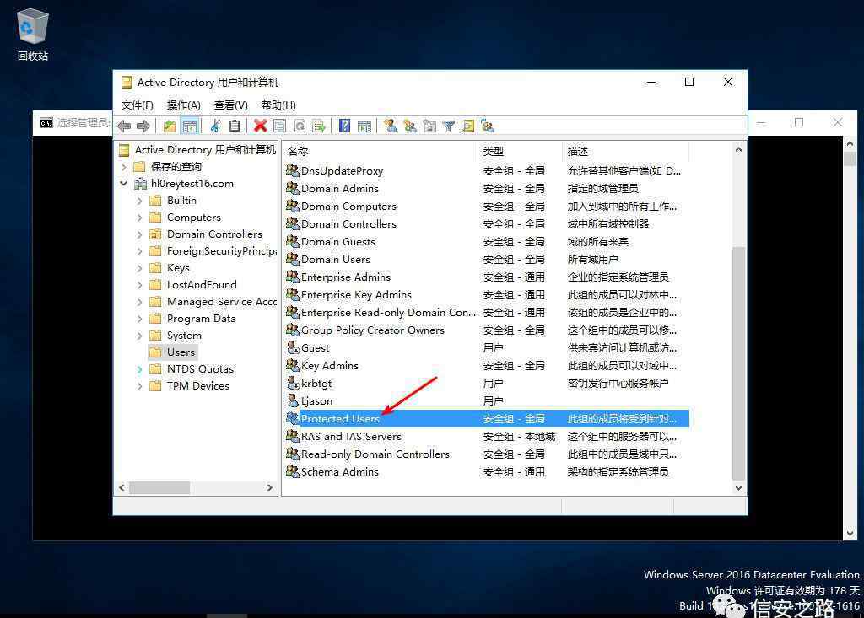The width and height of the screenshot is (864, 618).
Task: Create a new user with the single-user icon
Action: [x=391, y=126]
